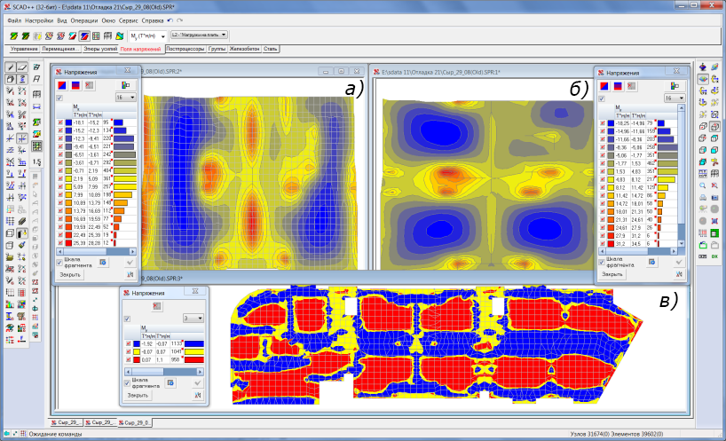Toggle the checkbox above Mx in bottom panel
This screenshot has height=441, width=726.
pos(127,318)
